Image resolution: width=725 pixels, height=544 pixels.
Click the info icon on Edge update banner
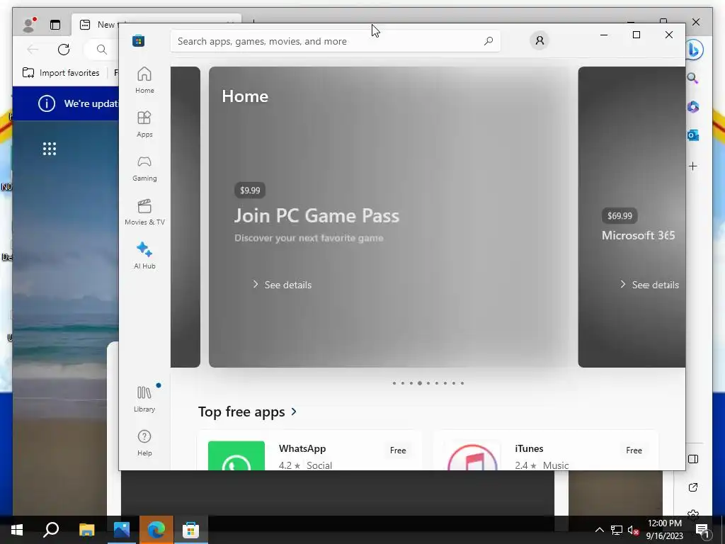(x=46, y=103)
